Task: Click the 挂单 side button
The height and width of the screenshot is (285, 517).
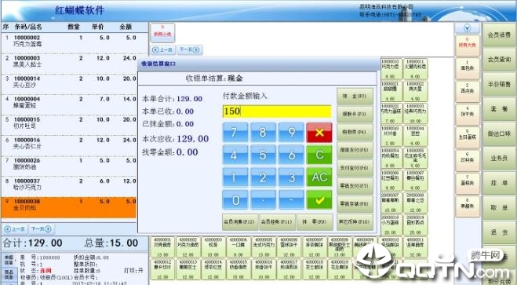Action: 499,183
